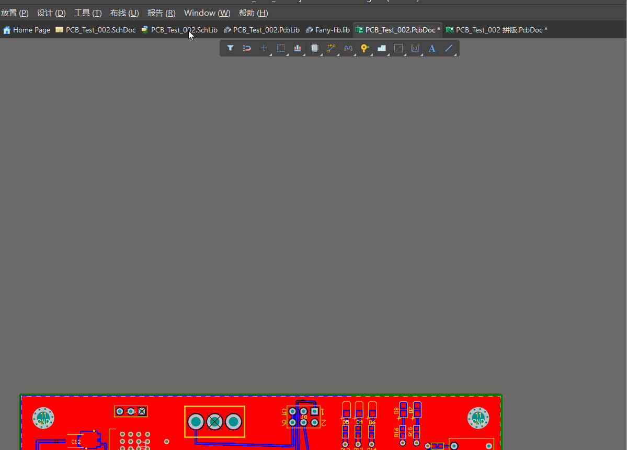Open the 报告 (R) menu

point(161,13)
